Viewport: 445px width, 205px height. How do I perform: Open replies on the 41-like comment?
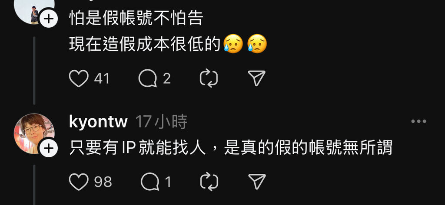(148, 78)
